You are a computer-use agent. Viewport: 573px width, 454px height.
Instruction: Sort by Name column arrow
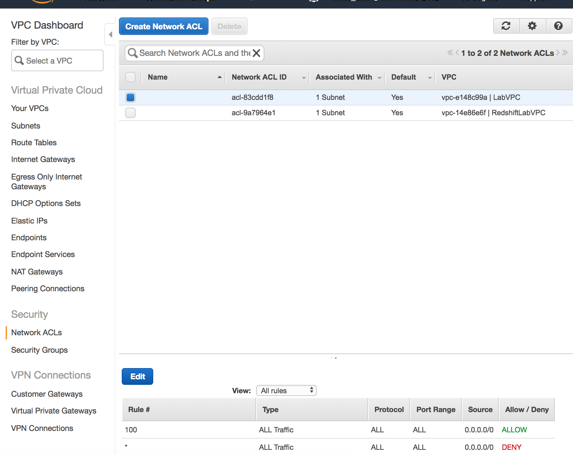pos(220,77)
